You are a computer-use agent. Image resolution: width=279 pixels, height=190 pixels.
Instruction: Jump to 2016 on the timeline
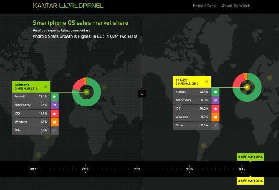(241, 169)
